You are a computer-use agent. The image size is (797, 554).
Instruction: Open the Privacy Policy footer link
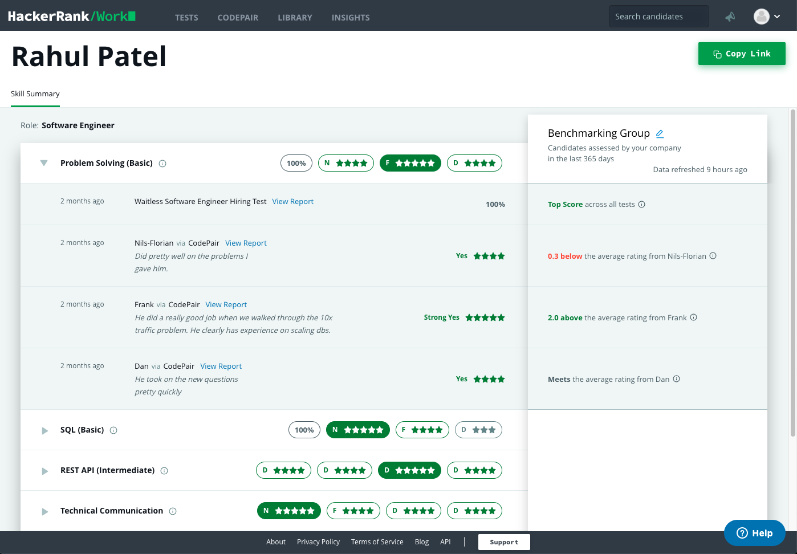coord(318,542)
